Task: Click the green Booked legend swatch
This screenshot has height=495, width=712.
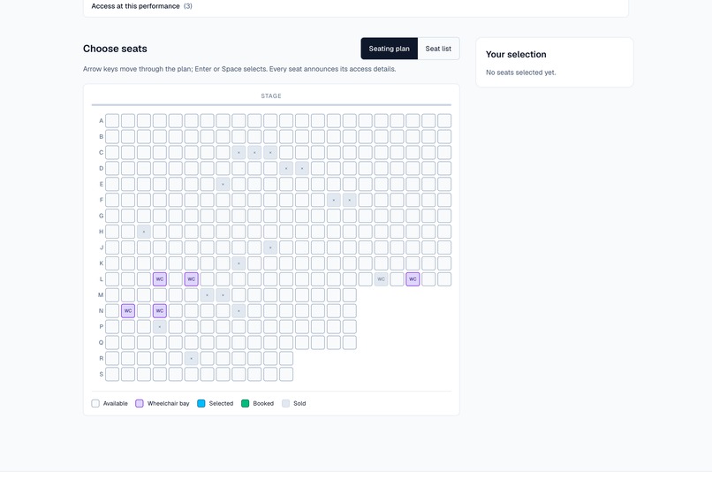Action: click(246, 404)
